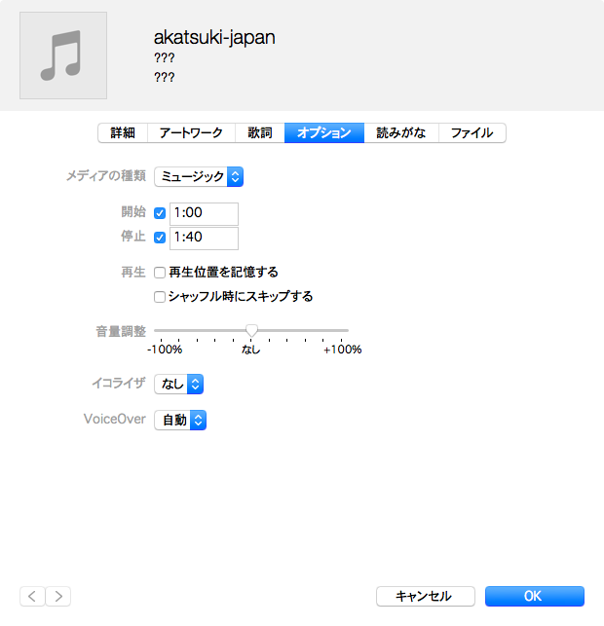This screenshot has width=604, height=626.
Task: Uncheck the 停止 stop time checkbox
Action: click(160, 238)
